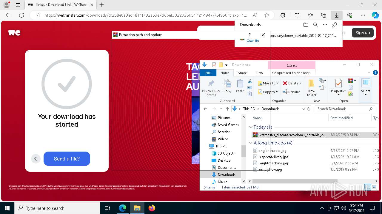
Task: Click help question mark in Extraction dialog
Action: [250, 35]
